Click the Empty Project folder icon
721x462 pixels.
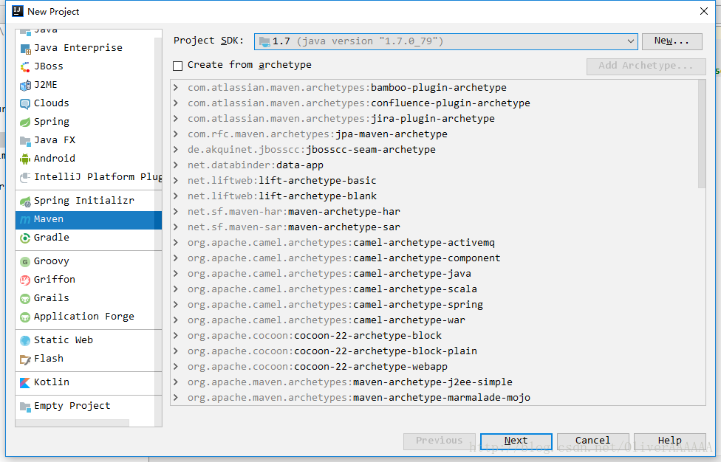click(x=25, y=407)
